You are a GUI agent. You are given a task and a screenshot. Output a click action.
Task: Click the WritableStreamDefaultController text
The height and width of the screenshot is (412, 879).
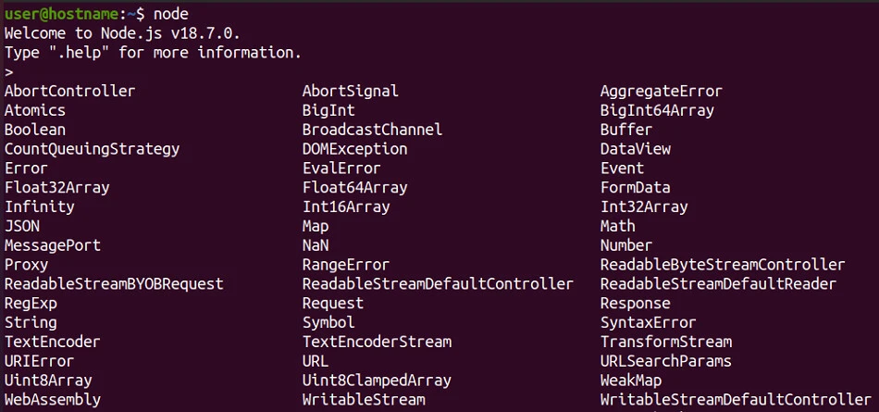[x=735, y=400]
